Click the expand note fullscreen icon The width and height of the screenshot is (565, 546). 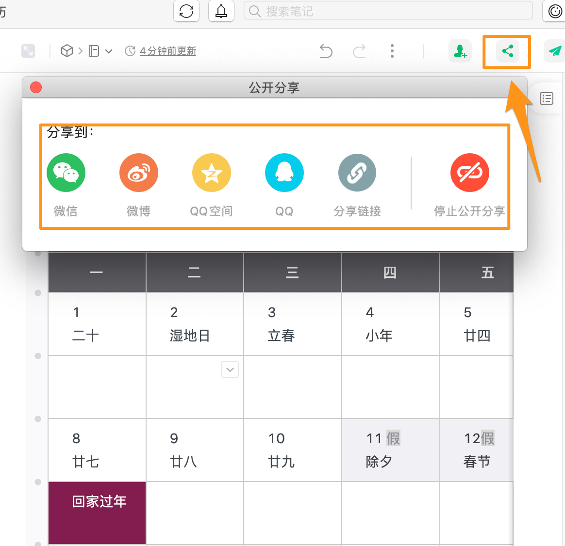click(x=28, y=51)
